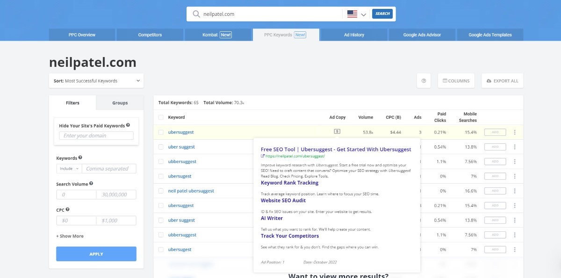Check the neil patel ubersuggest row checkbox
Viewport: 561px width, 278px height.
coord(161,191)
